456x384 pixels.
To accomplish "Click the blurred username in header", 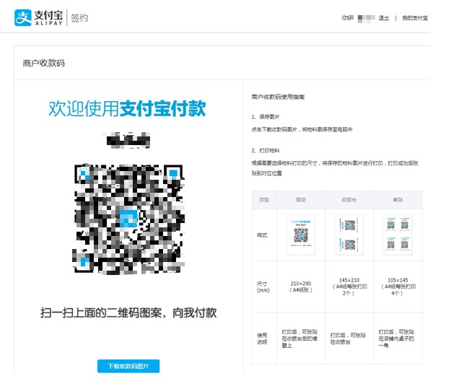I will pyautogui.click(x=366, y=18).
